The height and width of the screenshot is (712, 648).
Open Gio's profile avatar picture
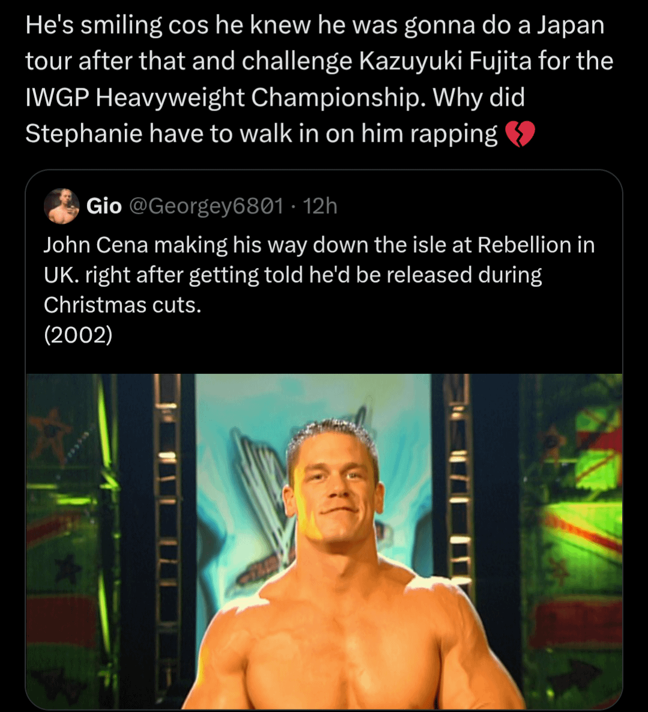click(62, 206)
